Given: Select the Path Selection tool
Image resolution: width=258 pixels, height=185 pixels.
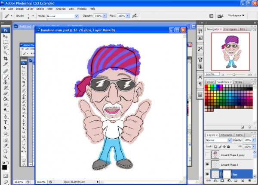Looking at the screenshot, I should click(6, 128).
